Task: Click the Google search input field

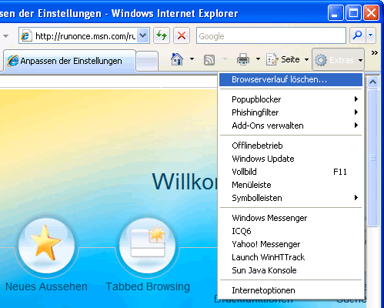Action: tap(271, 35)
